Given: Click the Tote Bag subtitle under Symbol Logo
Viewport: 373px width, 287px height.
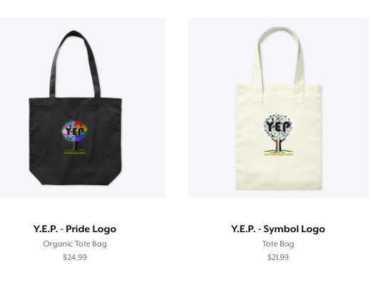Looking at the screenshot, I should [278, 244].
